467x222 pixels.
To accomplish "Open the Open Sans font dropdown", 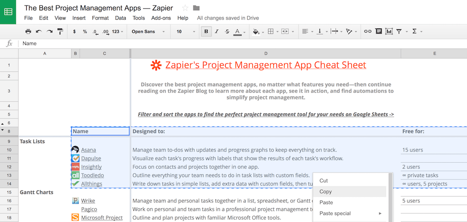I will [x=148, y=32].
